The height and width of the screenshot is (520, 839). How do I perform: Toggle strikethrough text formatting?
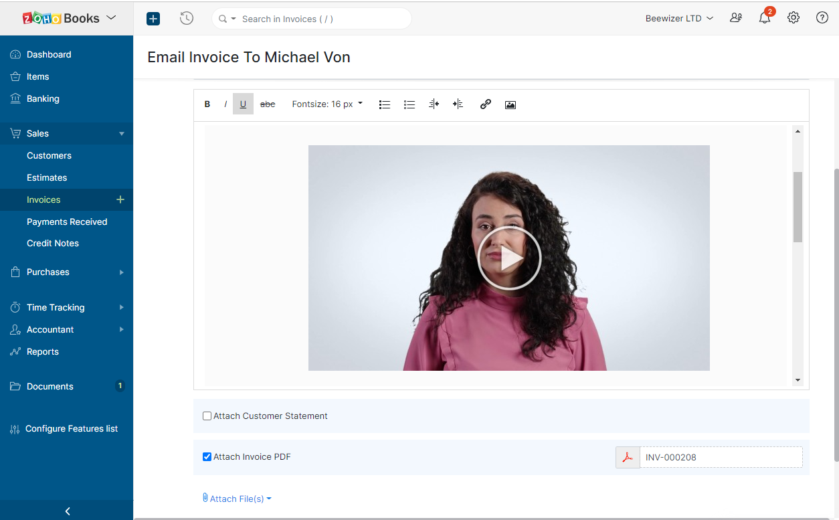click(x=268, y=104)
